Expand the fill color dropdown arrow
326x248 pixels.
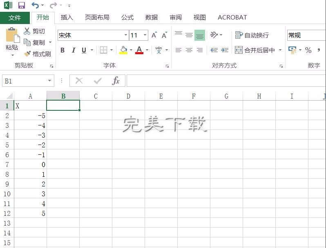131,50
